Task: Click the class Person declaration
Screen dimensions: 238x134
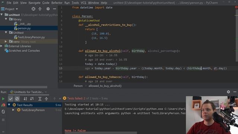Action: point(83,16)
